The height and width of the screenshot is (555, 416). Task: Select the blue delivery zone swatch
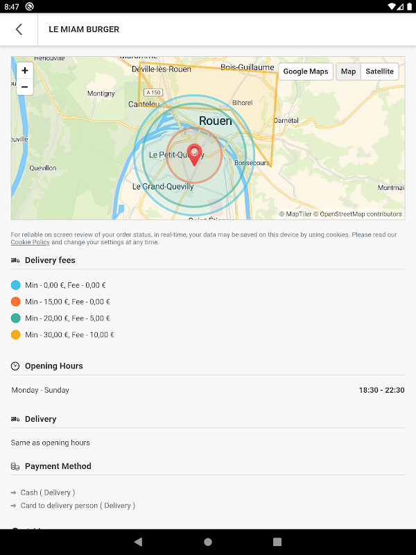15,285
